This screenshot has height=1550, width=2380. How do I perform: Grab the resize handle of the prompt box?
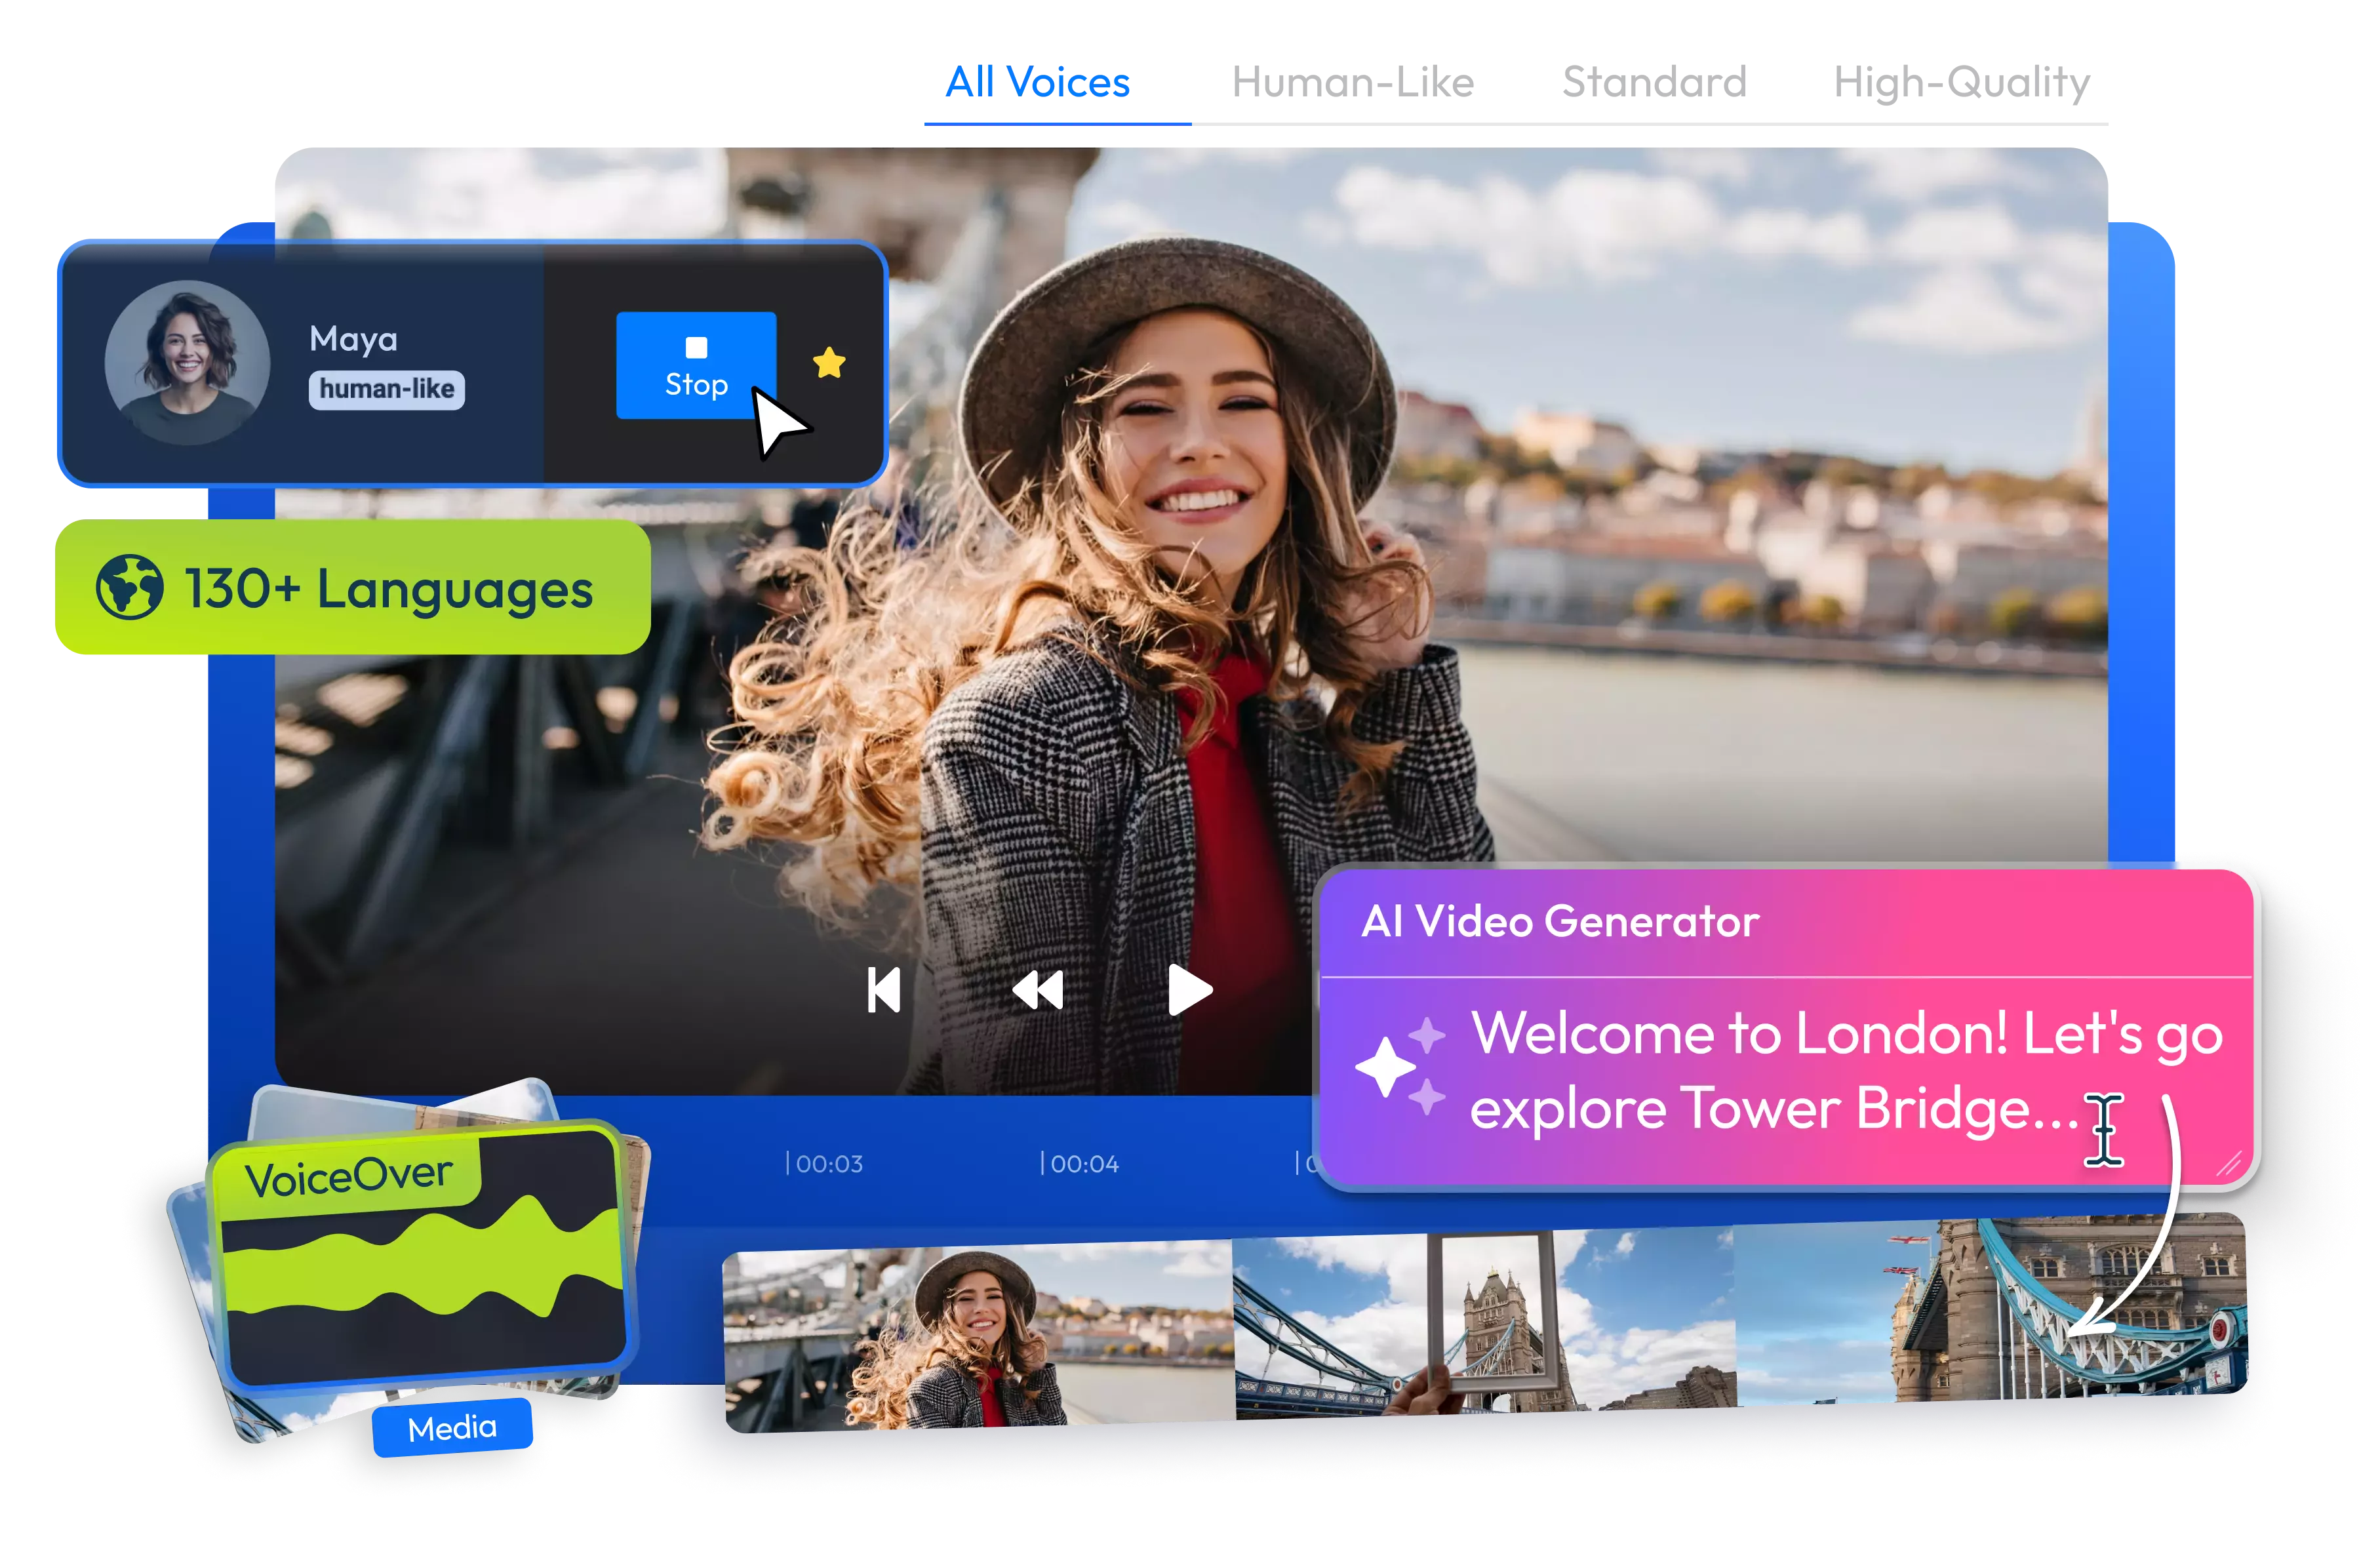coord(2229,1163)
